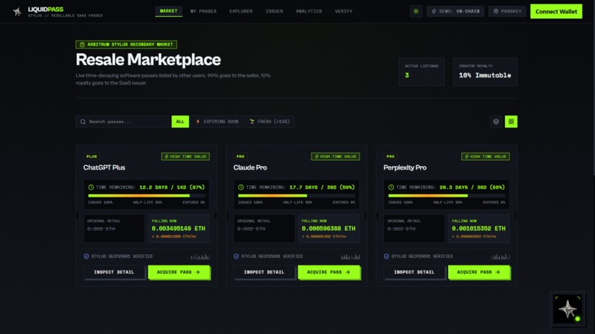Click Original Retail box on Perplexity Pro

pyautogui.click(x=414, y=229)
